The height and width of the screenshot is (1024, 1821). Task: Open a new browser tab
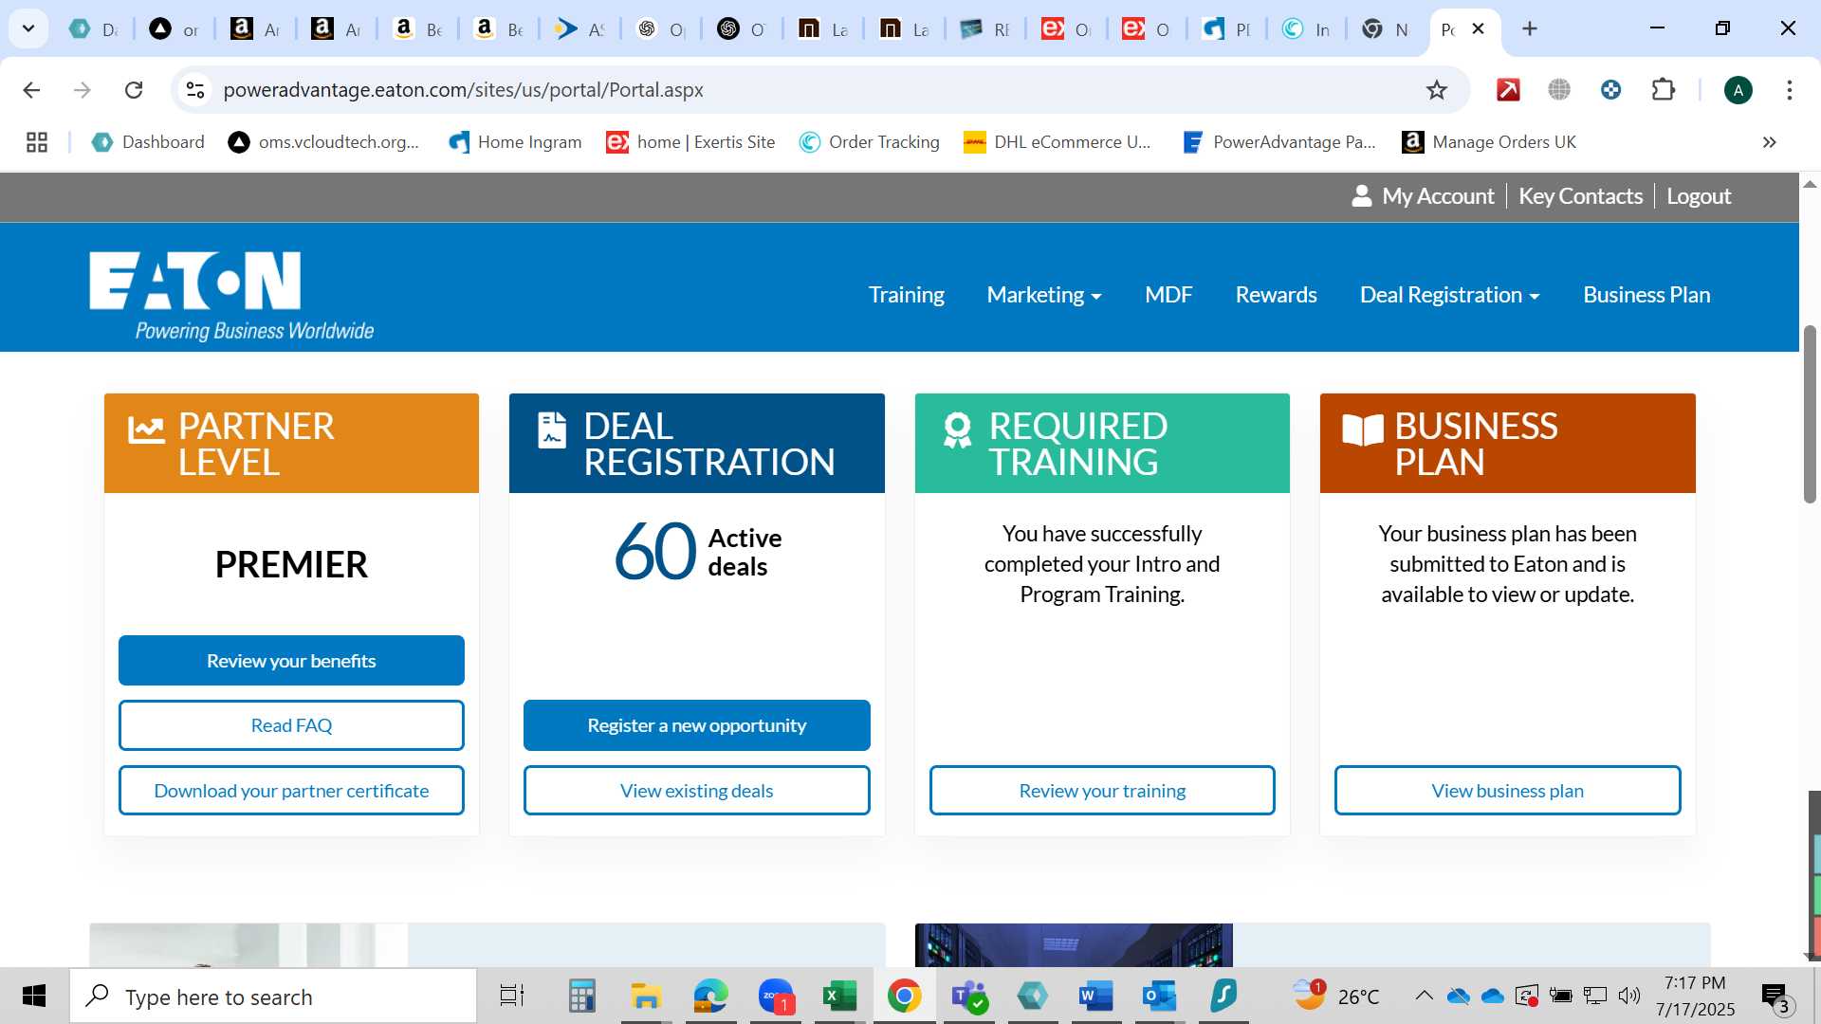(1530, 28)
